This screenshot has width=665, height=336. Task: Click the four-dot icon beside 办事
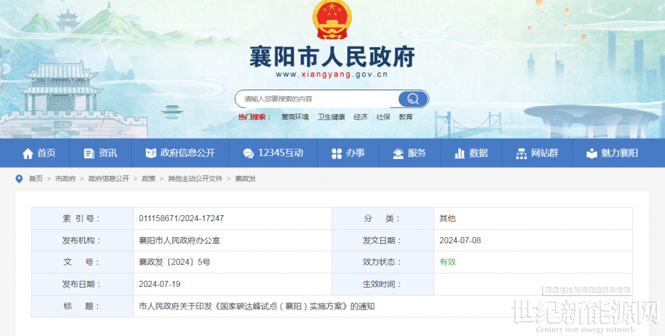tap(336, 153)
